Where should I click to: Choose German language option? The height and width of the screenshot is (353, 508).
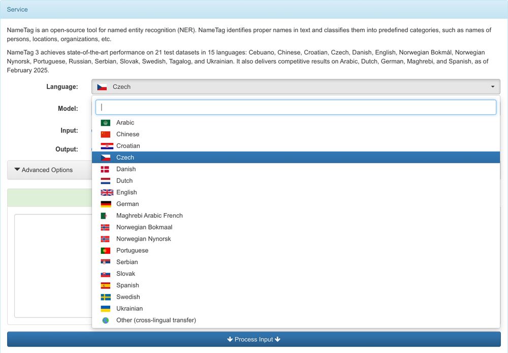click(296, 204)
